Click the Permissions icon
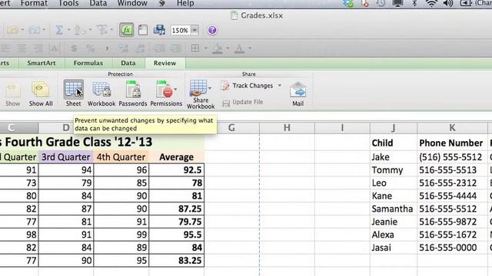Viewport: 492px width, 276px height. [x=165, y=89]
